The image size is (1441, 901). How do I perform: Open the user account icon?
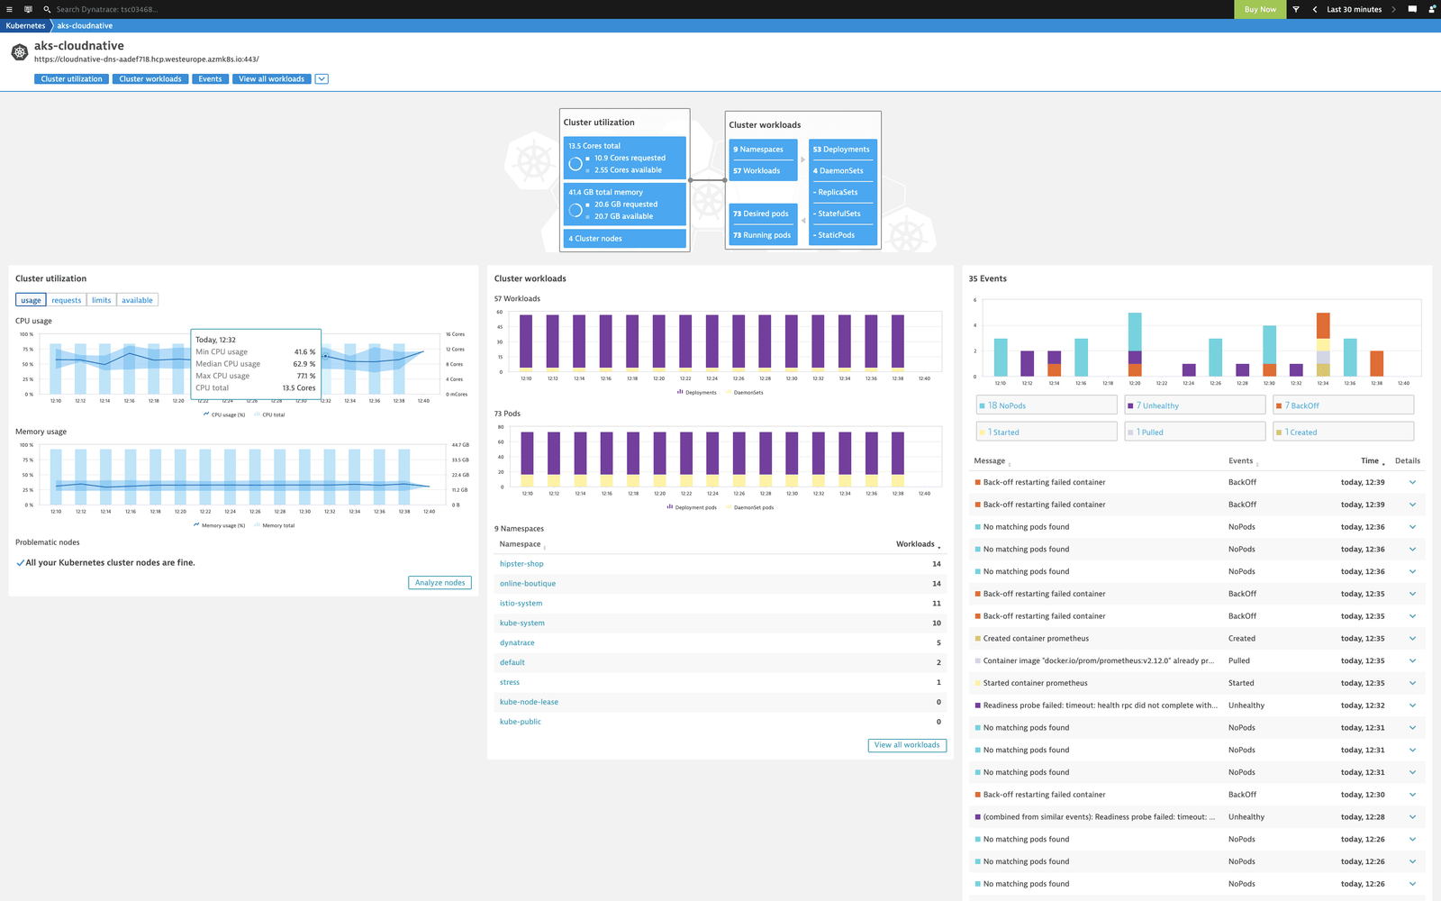(x=1432, y=9)
